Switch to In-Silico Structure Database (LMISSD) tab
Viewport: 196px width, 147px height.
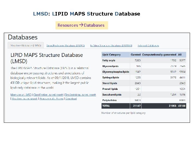111,45
